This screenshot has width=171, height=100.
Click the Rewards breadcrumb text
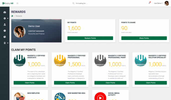pos(19,16)
